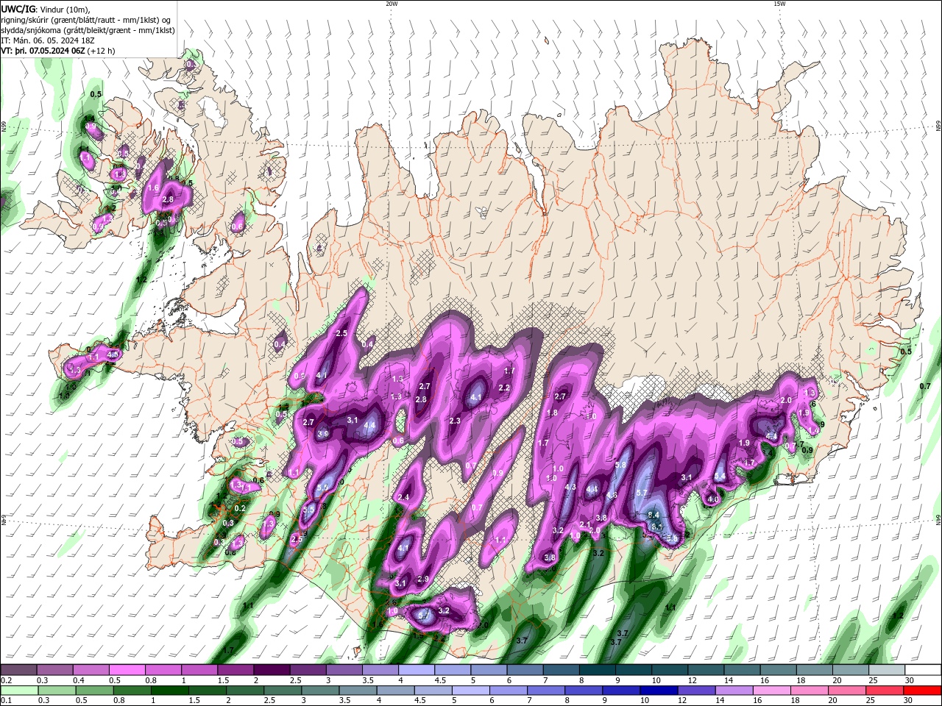Click the snow legend swatch between 0.2 and 0.3
The width and height of the screenshot is (942, 706).
(18, 669)
